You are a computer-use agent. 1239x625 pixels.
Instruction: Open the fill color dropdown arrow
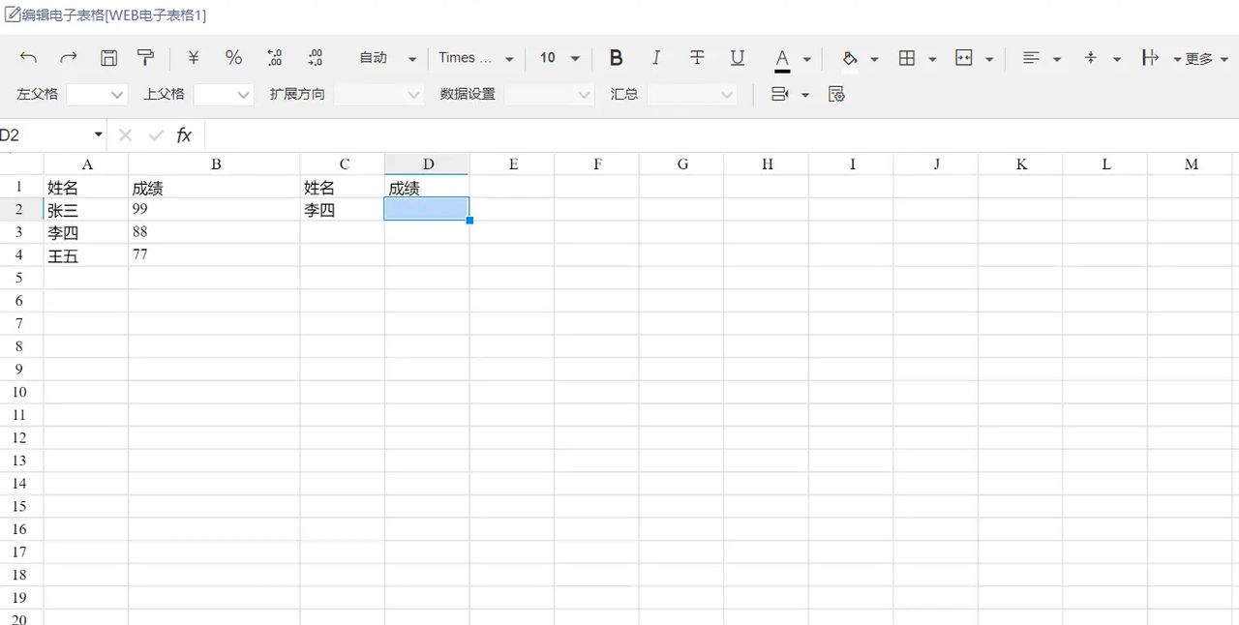(874, 59)
